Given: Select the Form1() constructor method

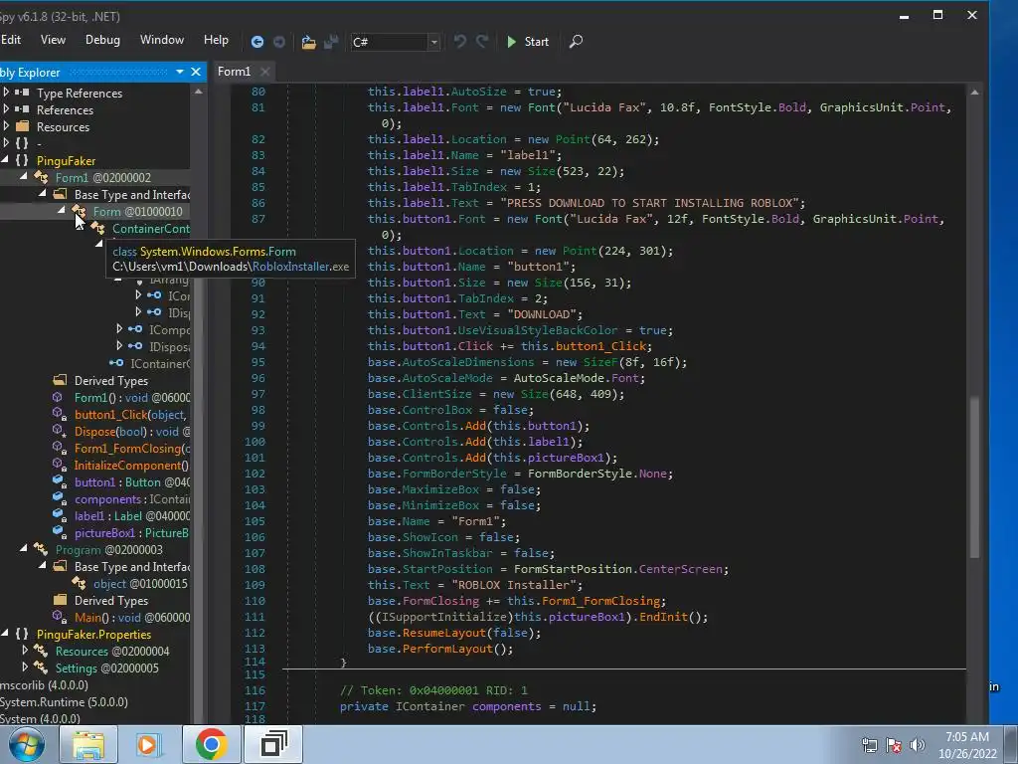Looking at the screenshot, I should tap(132, 398).
